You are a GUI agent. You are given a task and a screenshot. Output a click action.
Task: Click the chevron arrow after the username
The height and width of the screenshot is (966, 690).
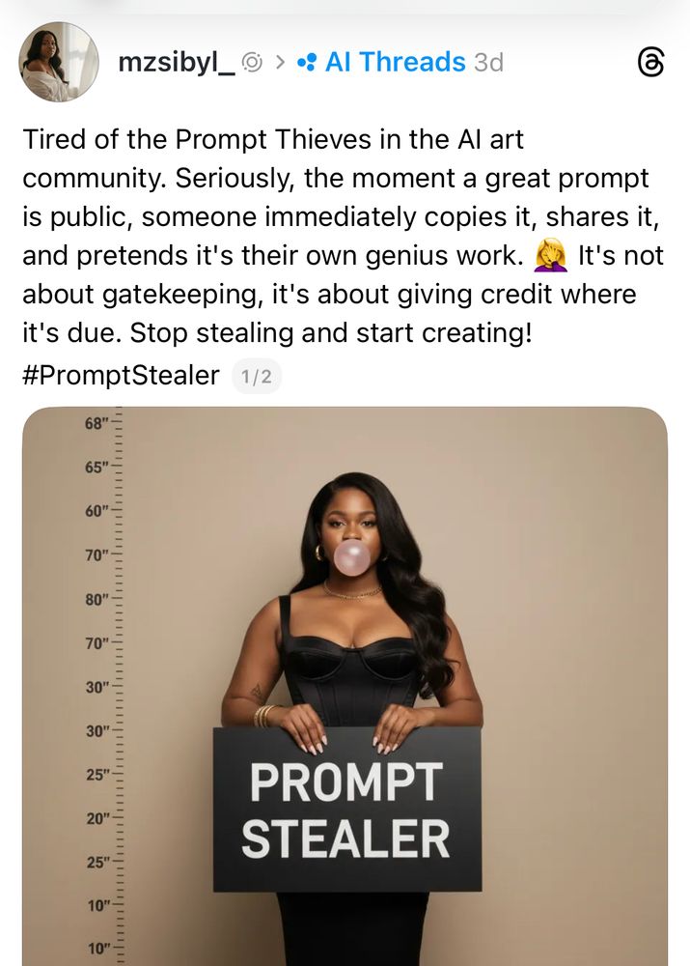pyautogui.click(x=280, y=62)
